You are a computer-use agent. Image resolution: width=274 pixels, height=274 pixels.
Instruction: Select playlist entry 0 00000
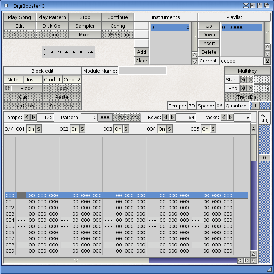point(242,28)
